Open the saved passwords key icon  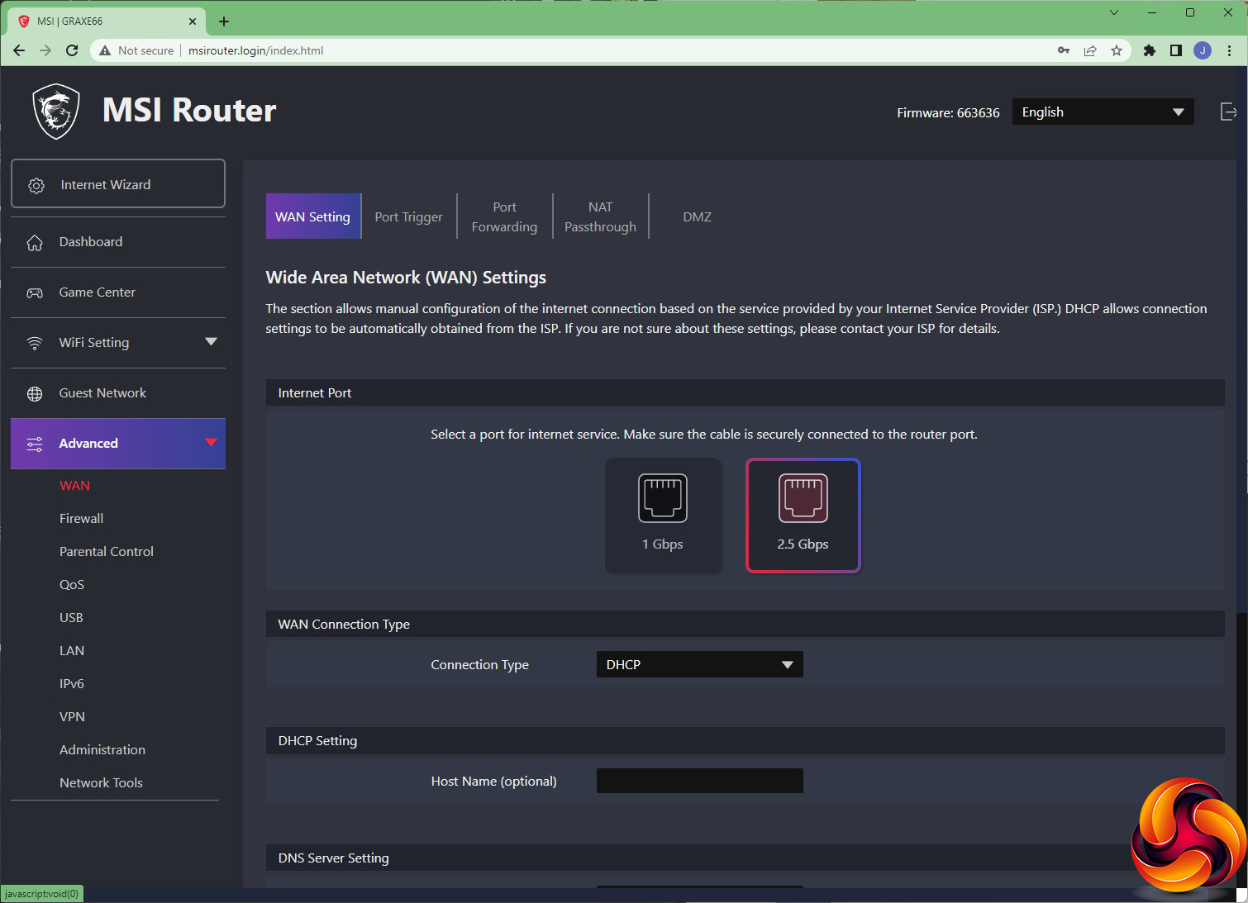click(x=1064, y=50)
